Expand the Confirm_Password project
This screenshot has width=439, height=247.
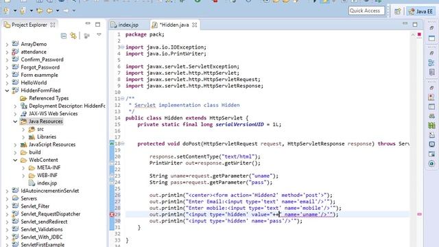[7, 60]
